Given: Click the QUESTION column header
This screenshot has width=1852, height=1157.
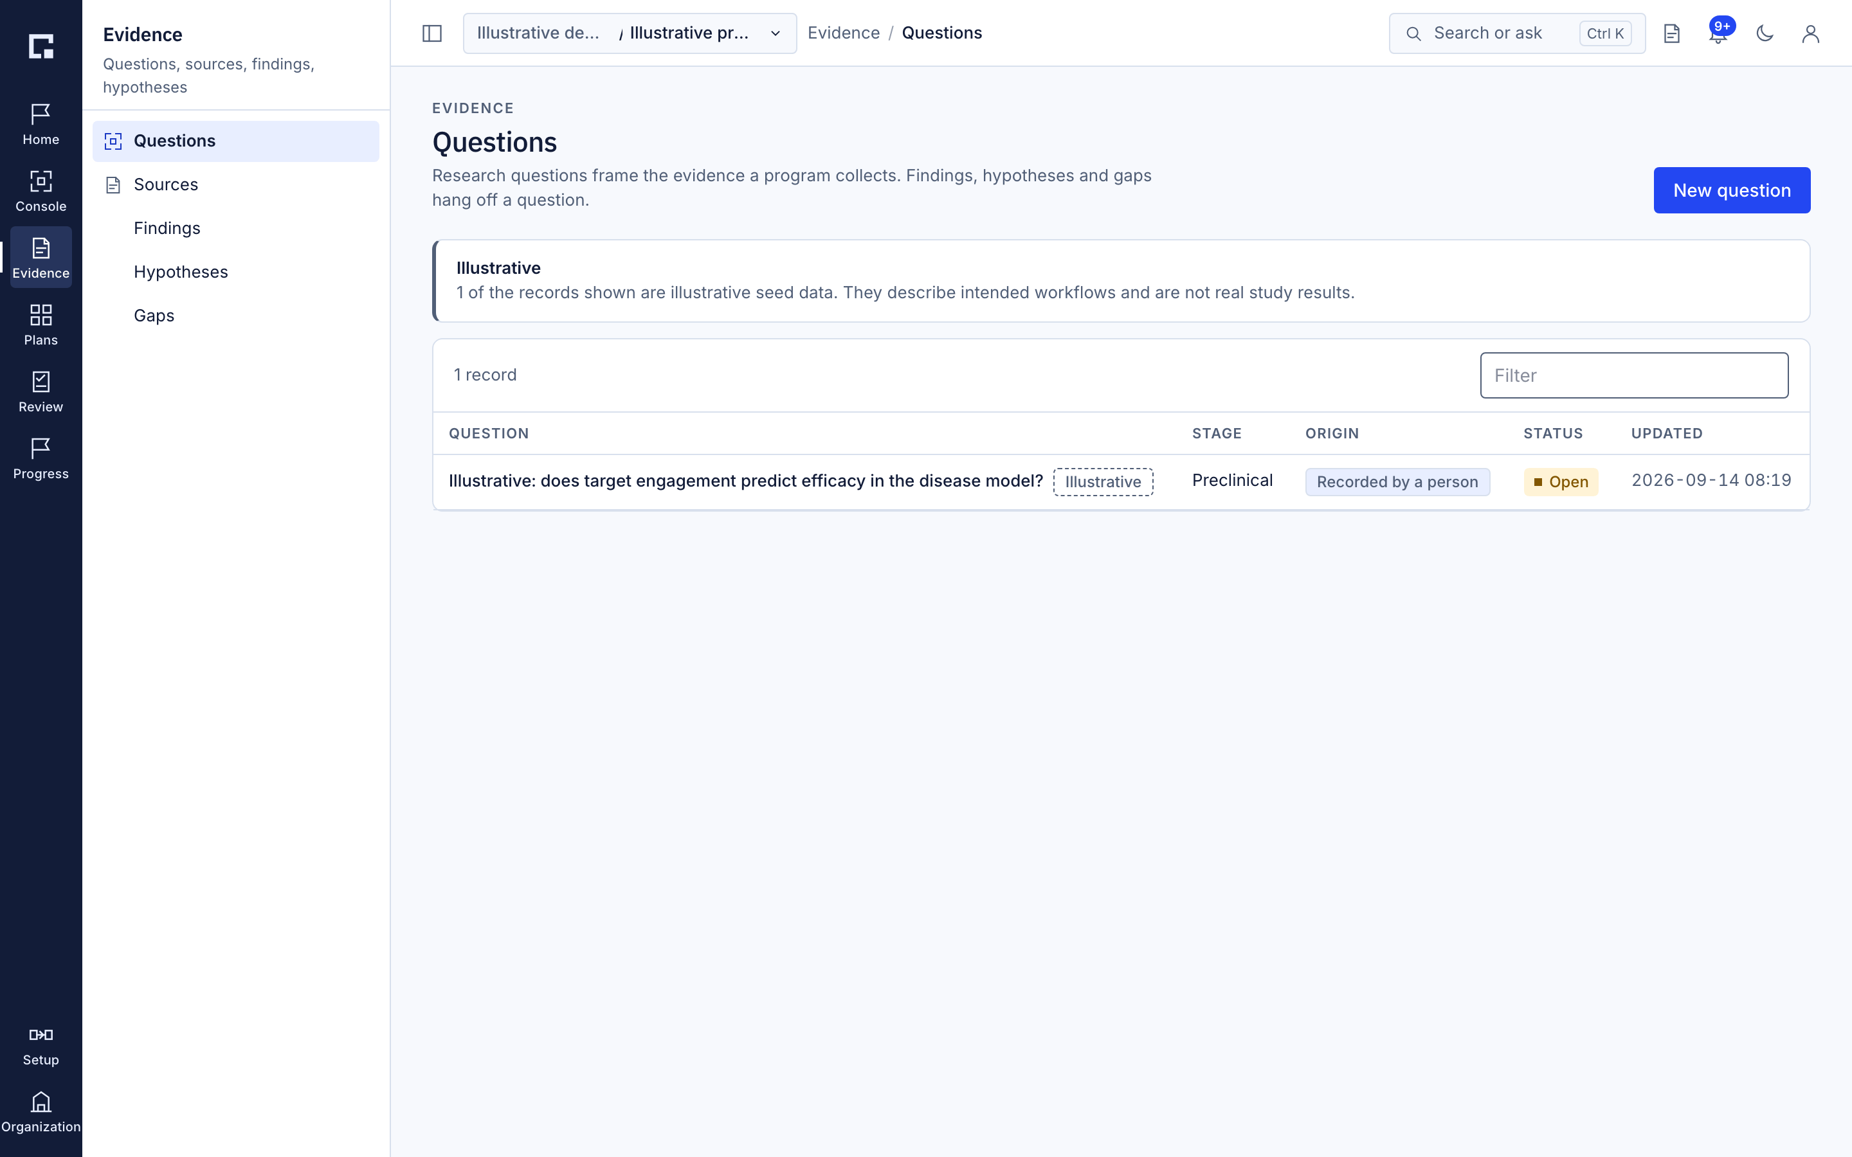Looking at the screenshot, I should click(x=488, y=433).
